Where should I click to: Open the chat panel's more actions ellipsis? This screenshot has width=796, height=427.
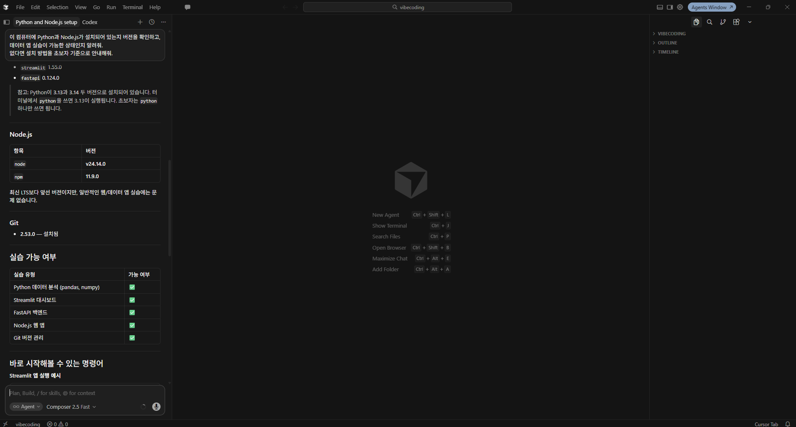click(163, 22)
